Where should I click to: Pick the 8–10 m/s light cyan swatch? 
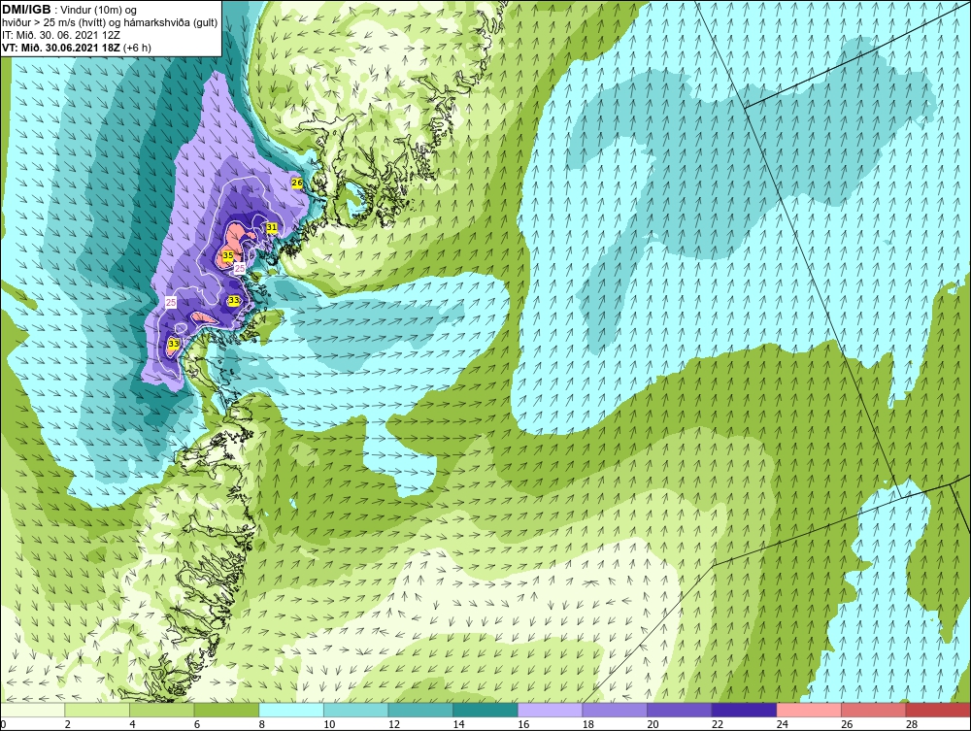[x=291, y=710]
